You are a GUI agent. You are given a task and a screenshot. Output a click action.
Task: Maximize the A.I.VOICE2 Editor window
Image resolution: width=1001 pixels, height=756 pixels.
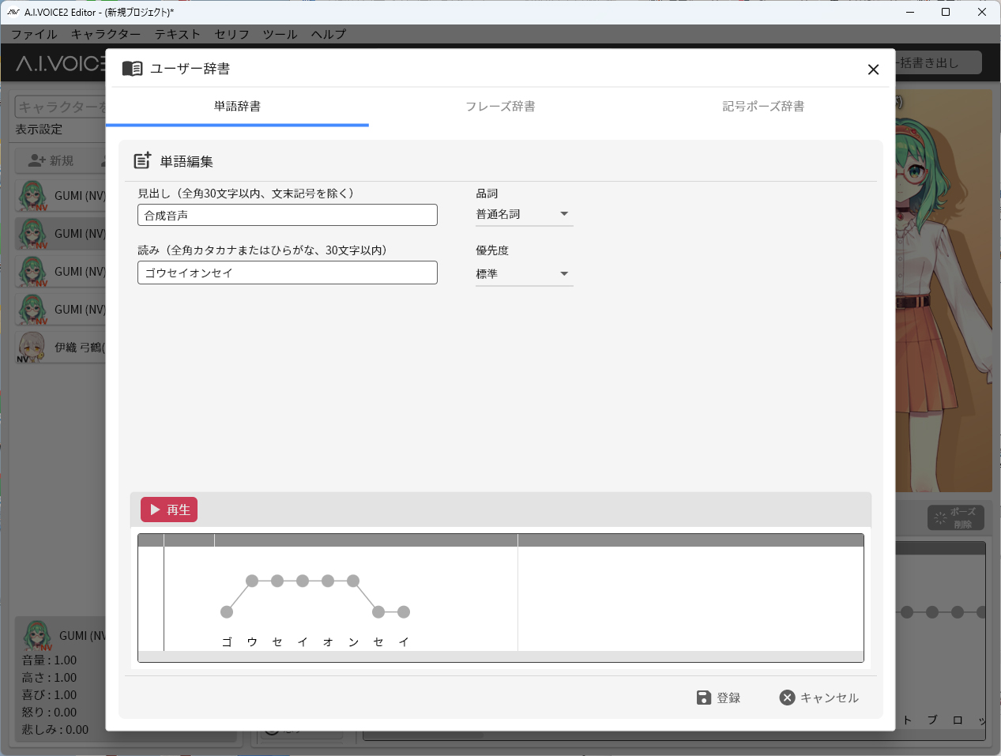(946, 13)
